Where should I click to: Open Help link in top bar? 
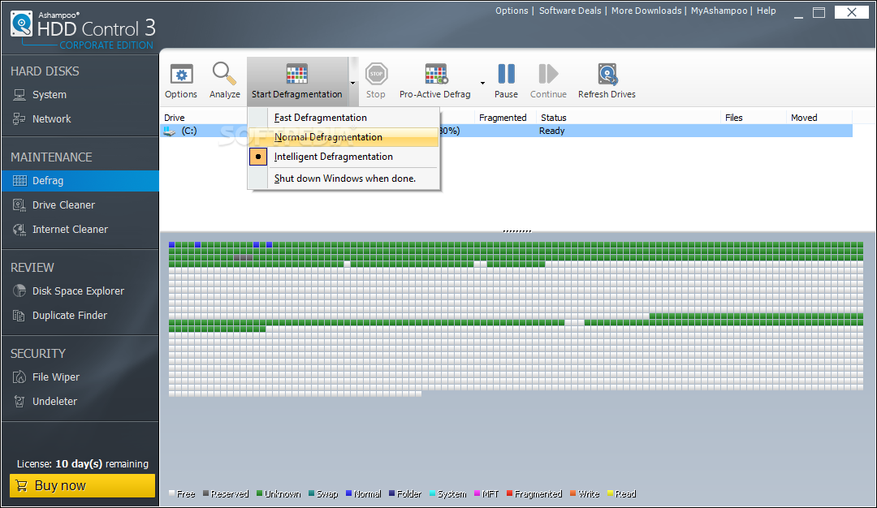tap(766, 11)
